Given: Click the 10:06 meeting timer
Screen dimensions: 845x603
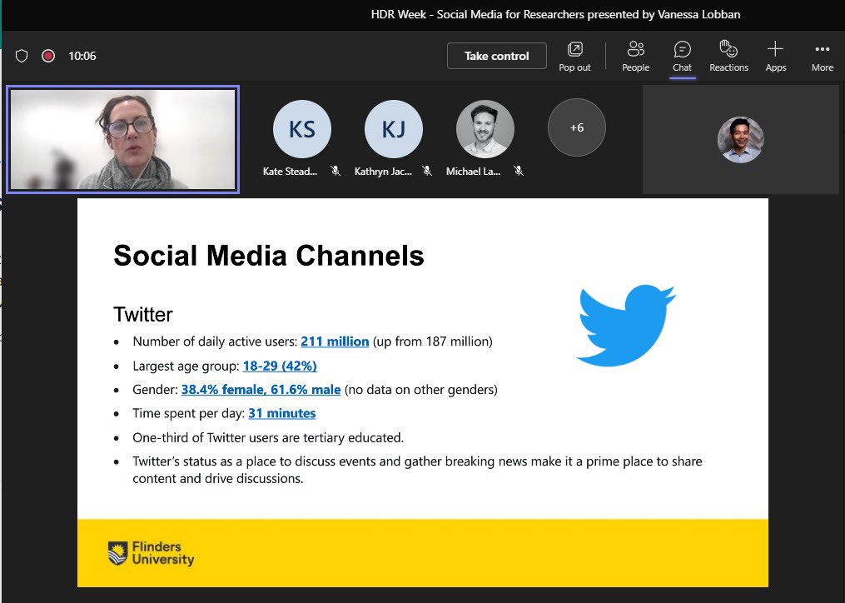Looking at the screenshot, I should tap(82, 56).
